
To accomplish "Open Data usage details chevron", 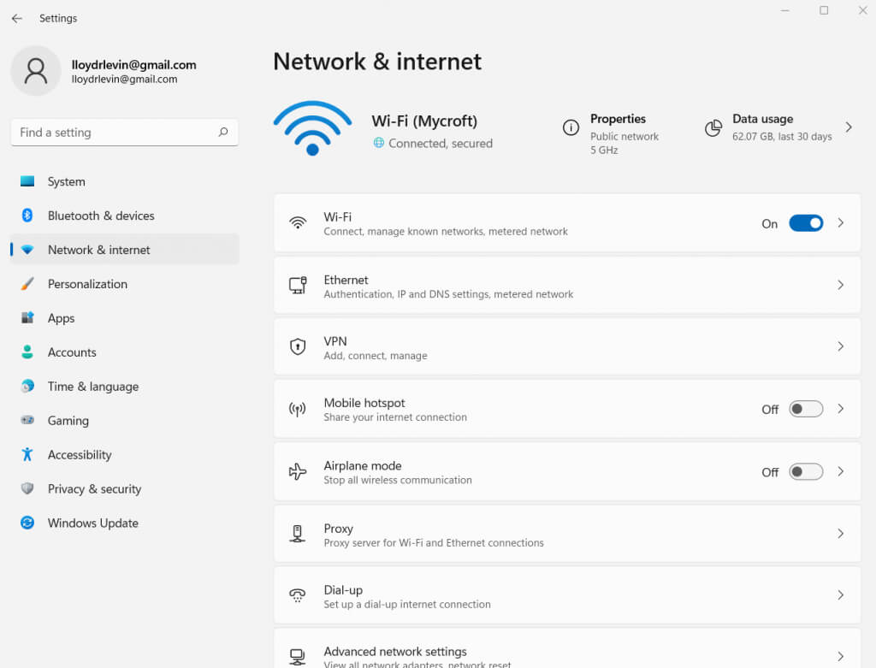I will click(849, 127).
